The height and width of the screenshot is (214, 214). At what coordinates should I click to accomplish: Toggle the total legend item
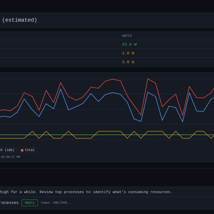click(28, 150)
